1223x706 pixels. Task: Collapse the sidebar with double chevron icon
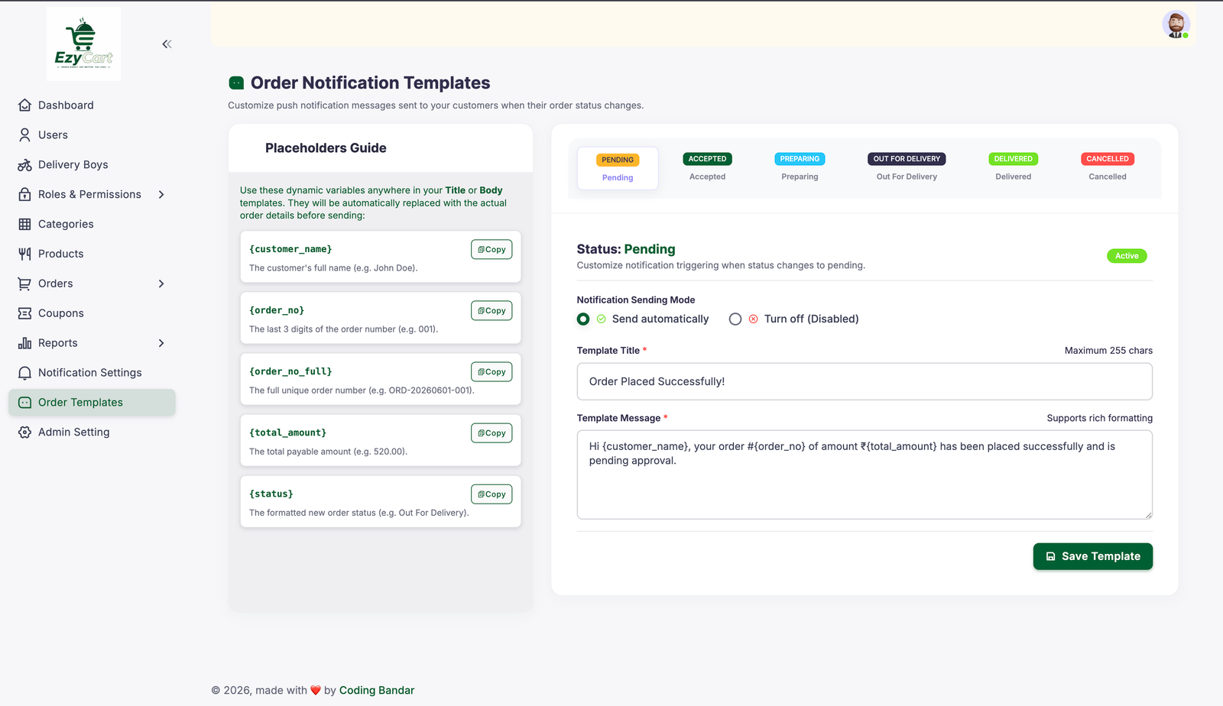tap(167, 44)
